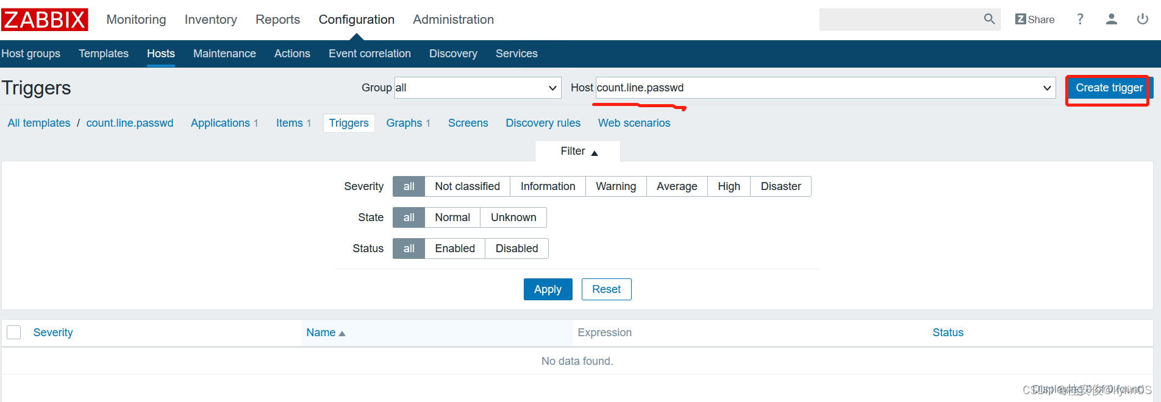Open the user profile icon
This screenshot has width=1161, height=402.
pyautogui.click(x=1111, y=19)
